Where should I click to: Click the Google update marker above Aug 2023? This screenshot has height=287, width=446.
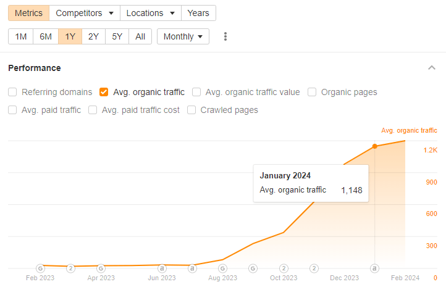click(x=222, y=268)
